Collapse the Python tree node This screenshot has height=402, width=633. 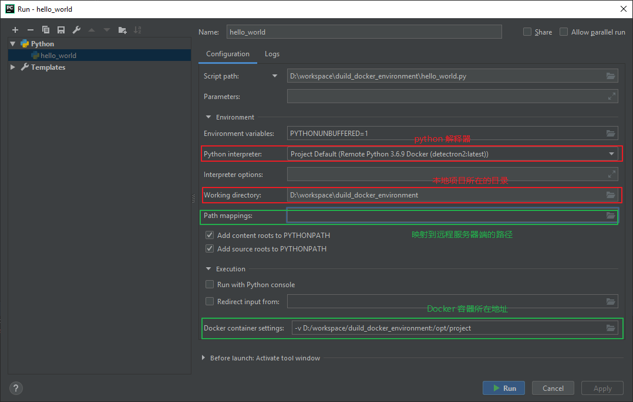tap(13, 43)
